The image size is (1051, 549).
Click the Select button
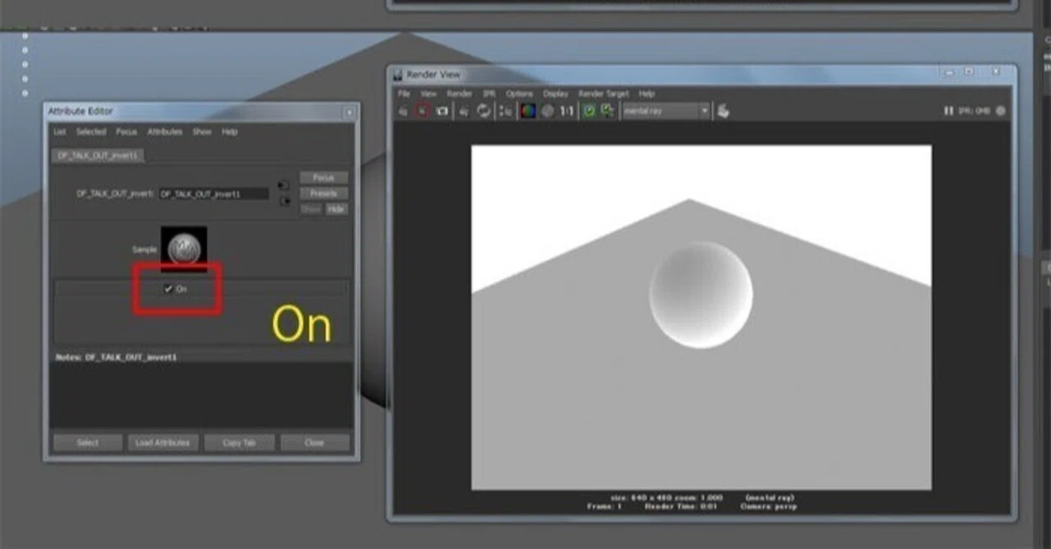pos(88,442)
